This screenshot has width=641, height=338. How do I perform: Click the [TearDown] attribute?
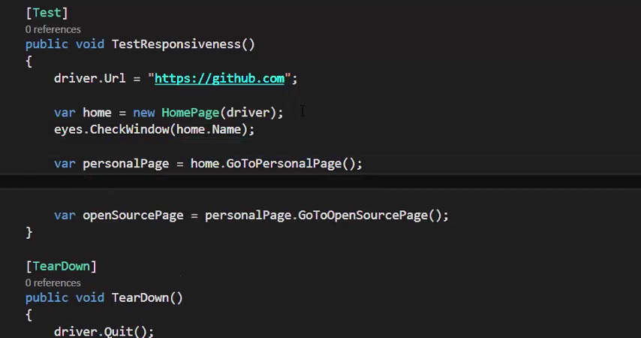pos(61,266)
